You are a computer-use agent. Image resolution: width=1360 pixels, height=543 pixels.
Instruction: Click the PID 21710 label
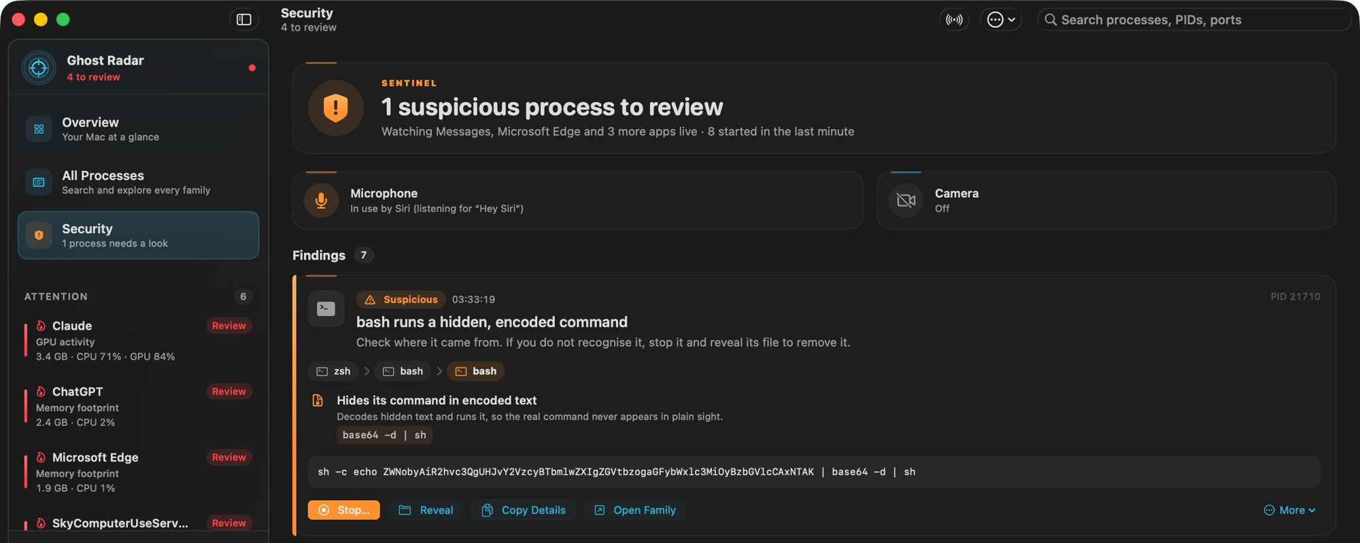[x=1295, y=297]
